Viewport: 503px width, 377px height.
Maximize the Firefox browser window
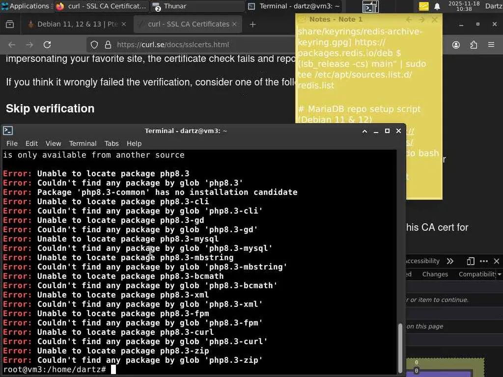477,24
